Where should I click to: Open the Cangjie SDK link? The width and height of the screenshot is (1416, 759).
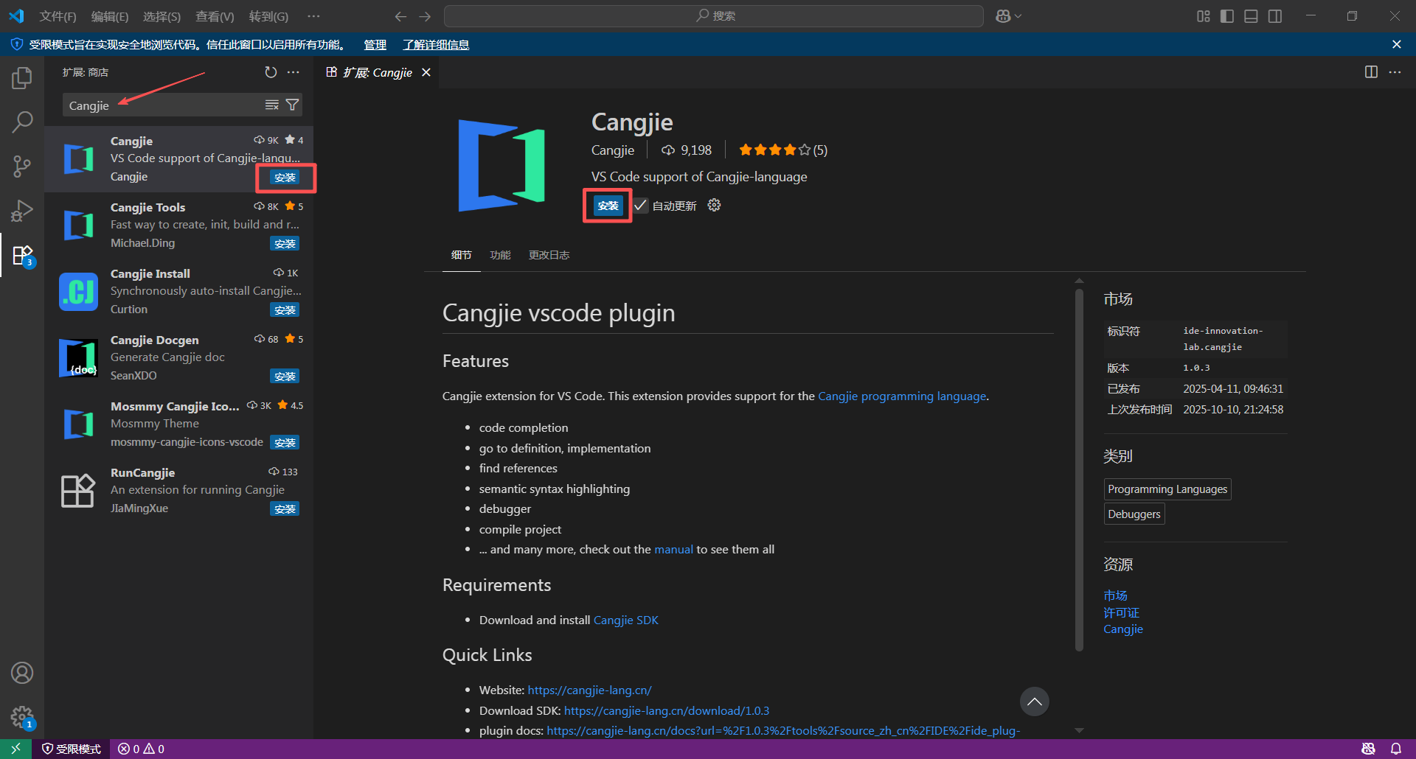[x=625, y=620]
